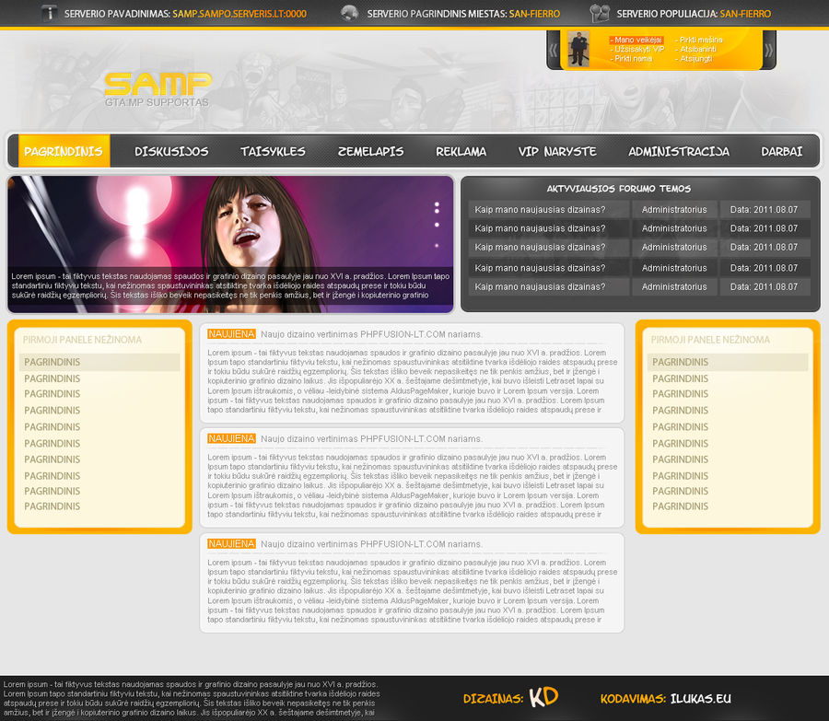Open the Administracija menu item
This screenshot has width=829, height=721.
click(x=679, y=152)
